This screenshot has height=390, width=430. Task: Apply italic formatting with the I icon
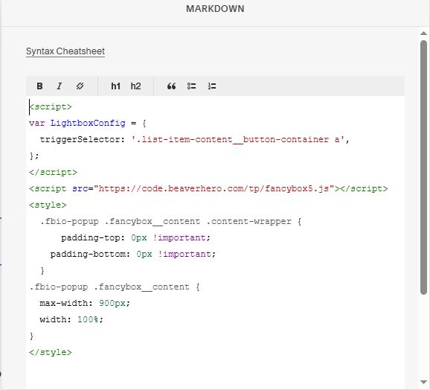60,86
